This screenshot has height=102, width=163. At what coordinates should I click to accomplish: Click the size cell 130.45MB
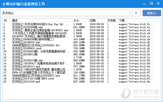[x=79, y=73]
